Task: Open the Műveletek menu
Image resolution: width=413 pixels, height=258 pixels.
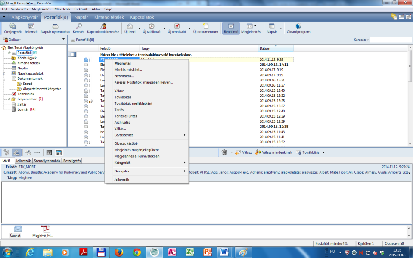Action: pyautogui.click(x=62, y=9)
